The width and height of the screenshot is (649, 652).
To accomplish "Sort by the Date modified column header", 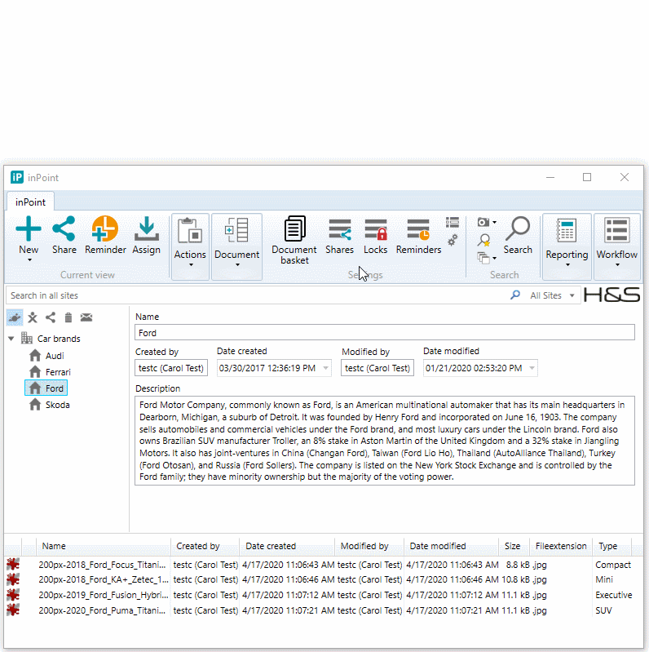I will coord(438,546).
